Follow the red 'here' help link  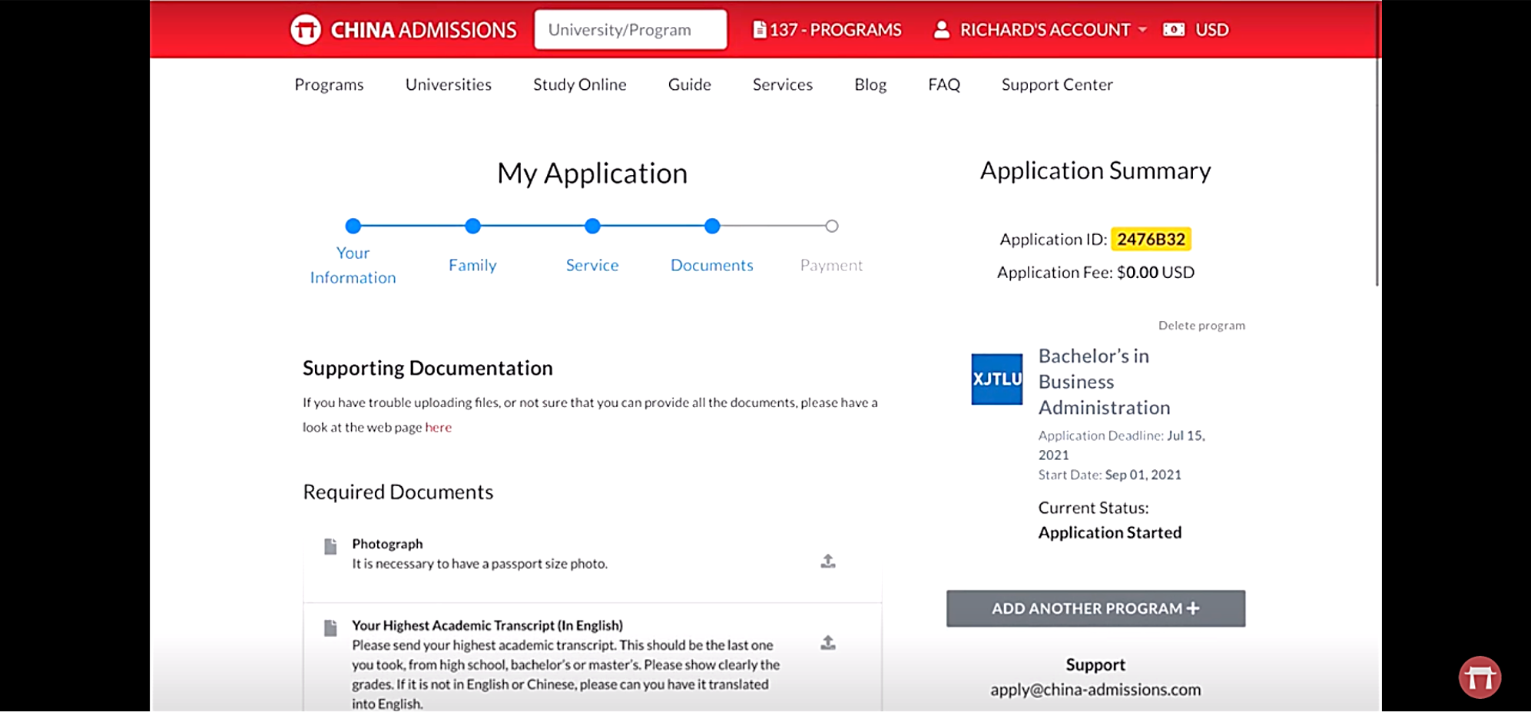pos(438,428)
